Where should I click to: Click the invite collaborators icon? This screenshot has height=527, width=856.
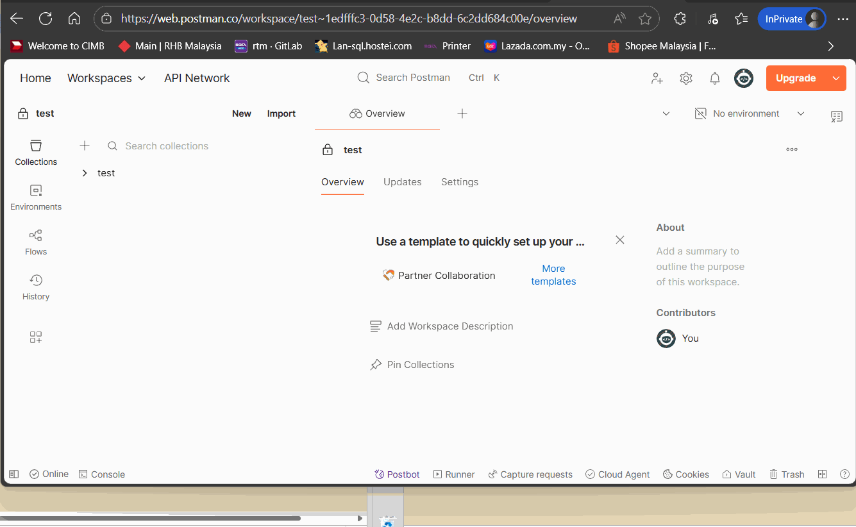click(657, 78)
